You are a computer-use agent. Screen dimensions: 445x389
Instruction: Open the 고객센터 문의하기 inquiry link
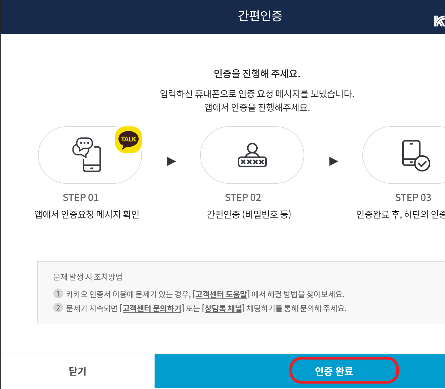coord(151,309)
